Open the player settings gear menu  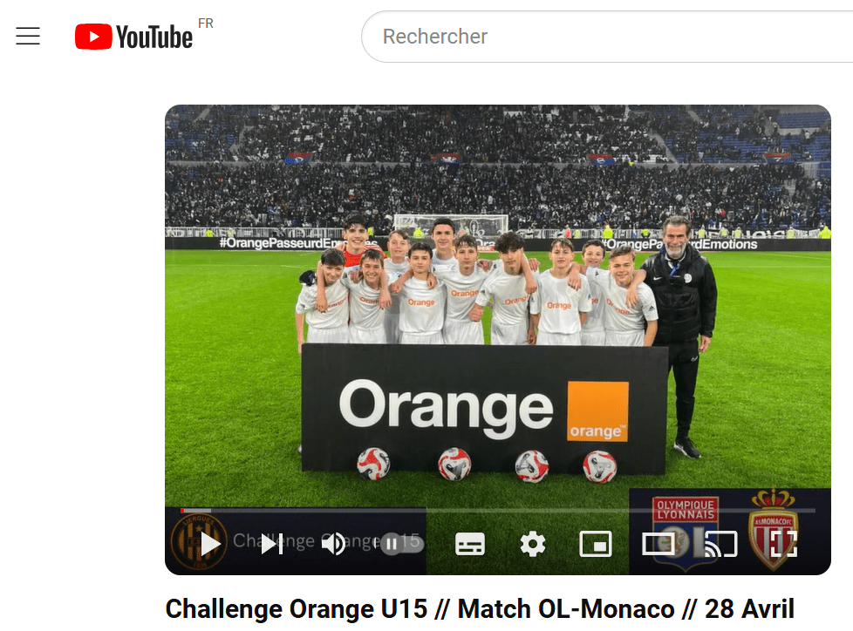[x=533, y=544]
